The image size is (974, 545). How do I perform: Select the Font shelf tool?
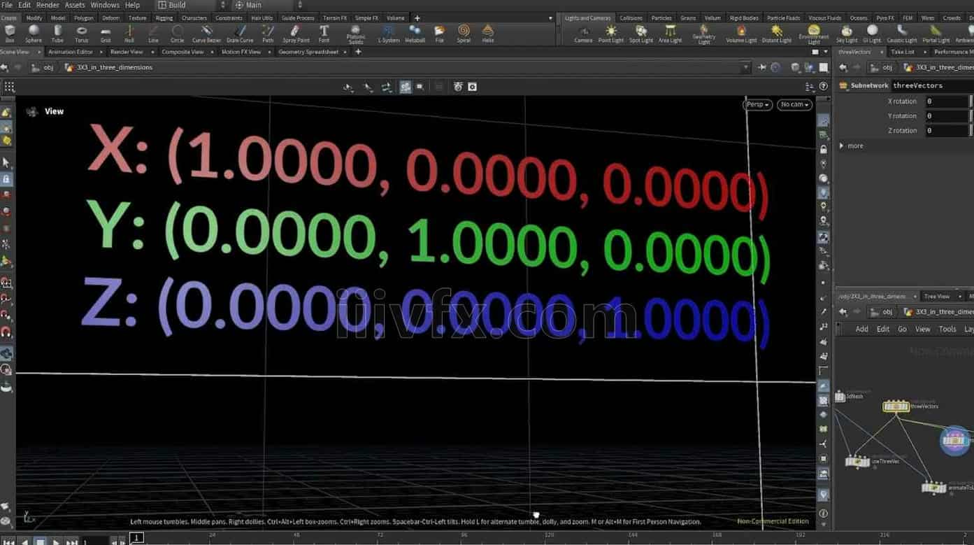[x=324, y=33]
